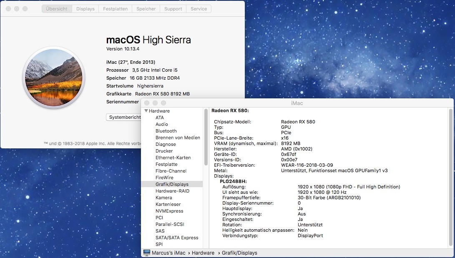The width and height of the screenshot is (455, 258).
Task: Select Kartenleser in the sidebar
Action: (168, 204)
